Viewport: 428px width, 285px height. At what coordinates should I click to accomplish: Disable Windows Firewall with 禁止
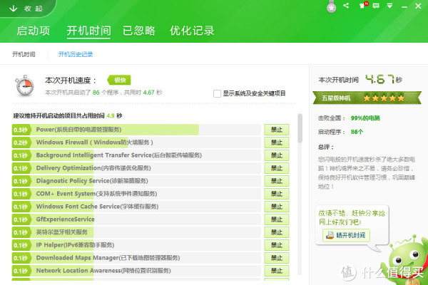277,142
